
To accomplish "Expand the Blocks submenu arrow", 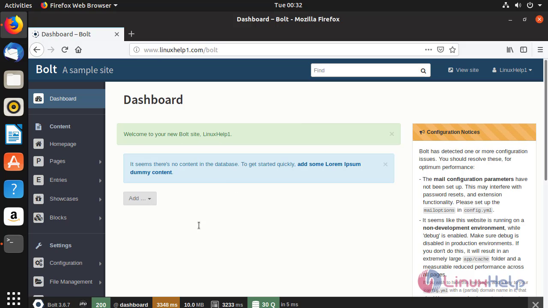I will click(x=100, y=218).
